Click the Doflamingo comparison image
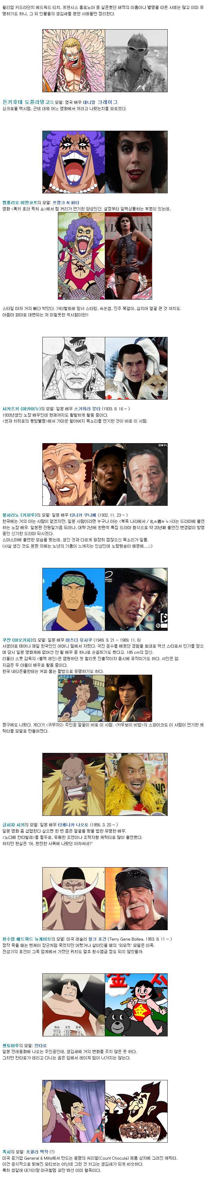 click(105, 61)
